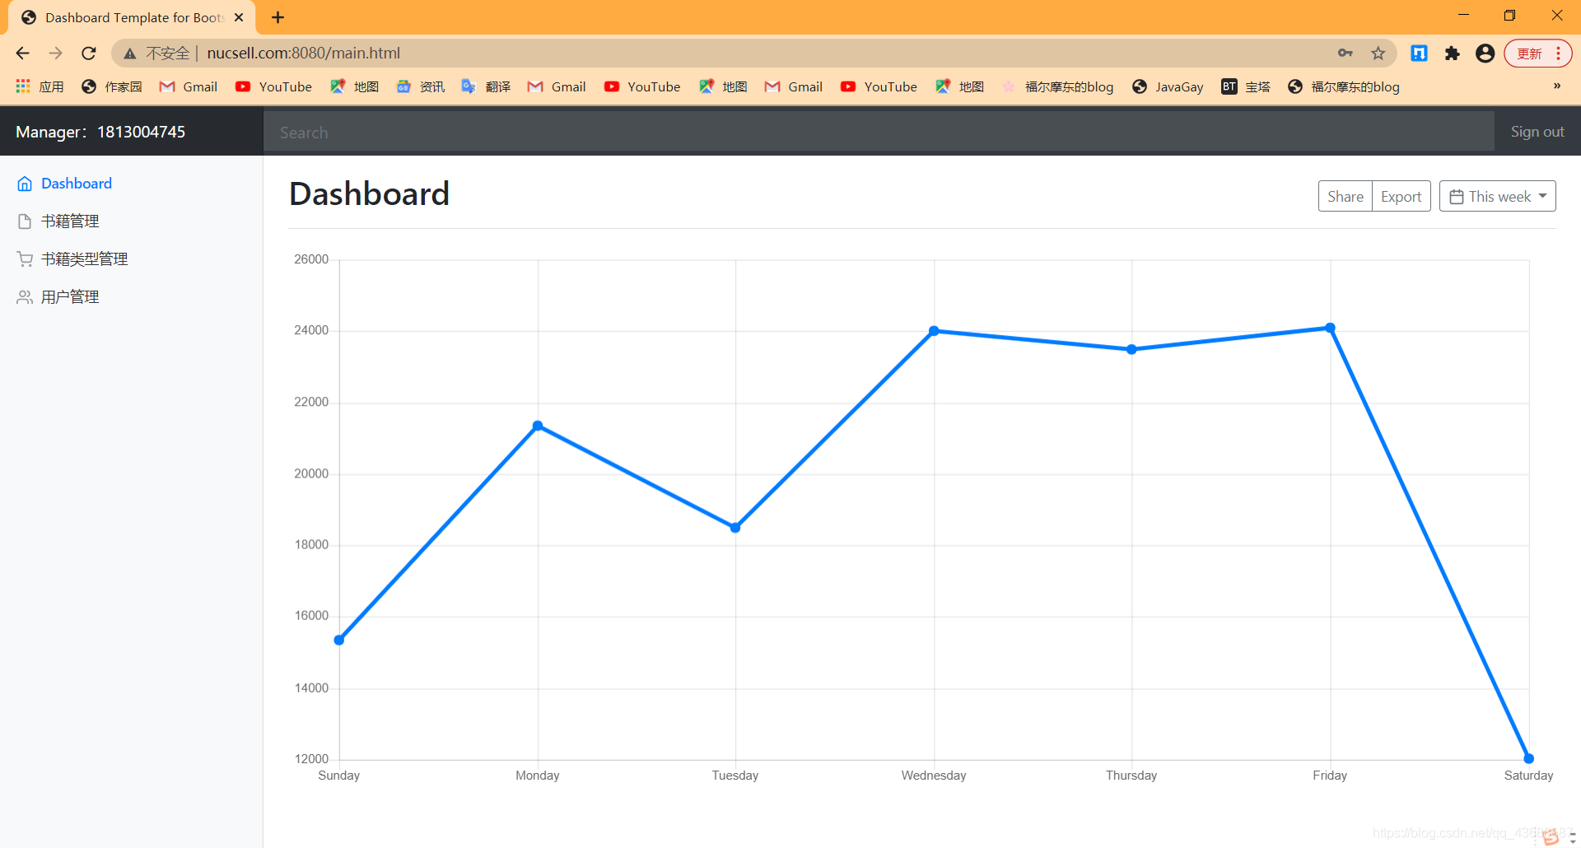Open the third Gmail bookmark
The image size is (1581, 848).
click(x=794, y=86)
